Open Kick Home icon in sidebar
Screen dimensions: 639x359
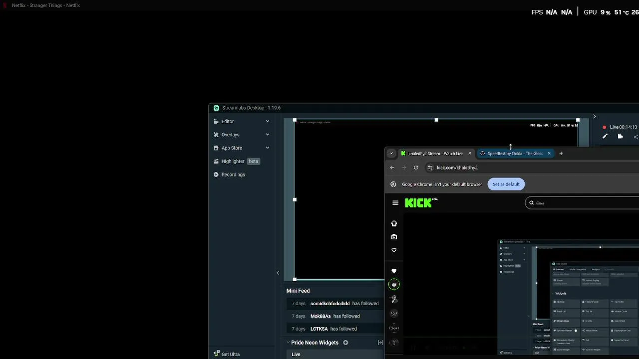coord(394,223)
